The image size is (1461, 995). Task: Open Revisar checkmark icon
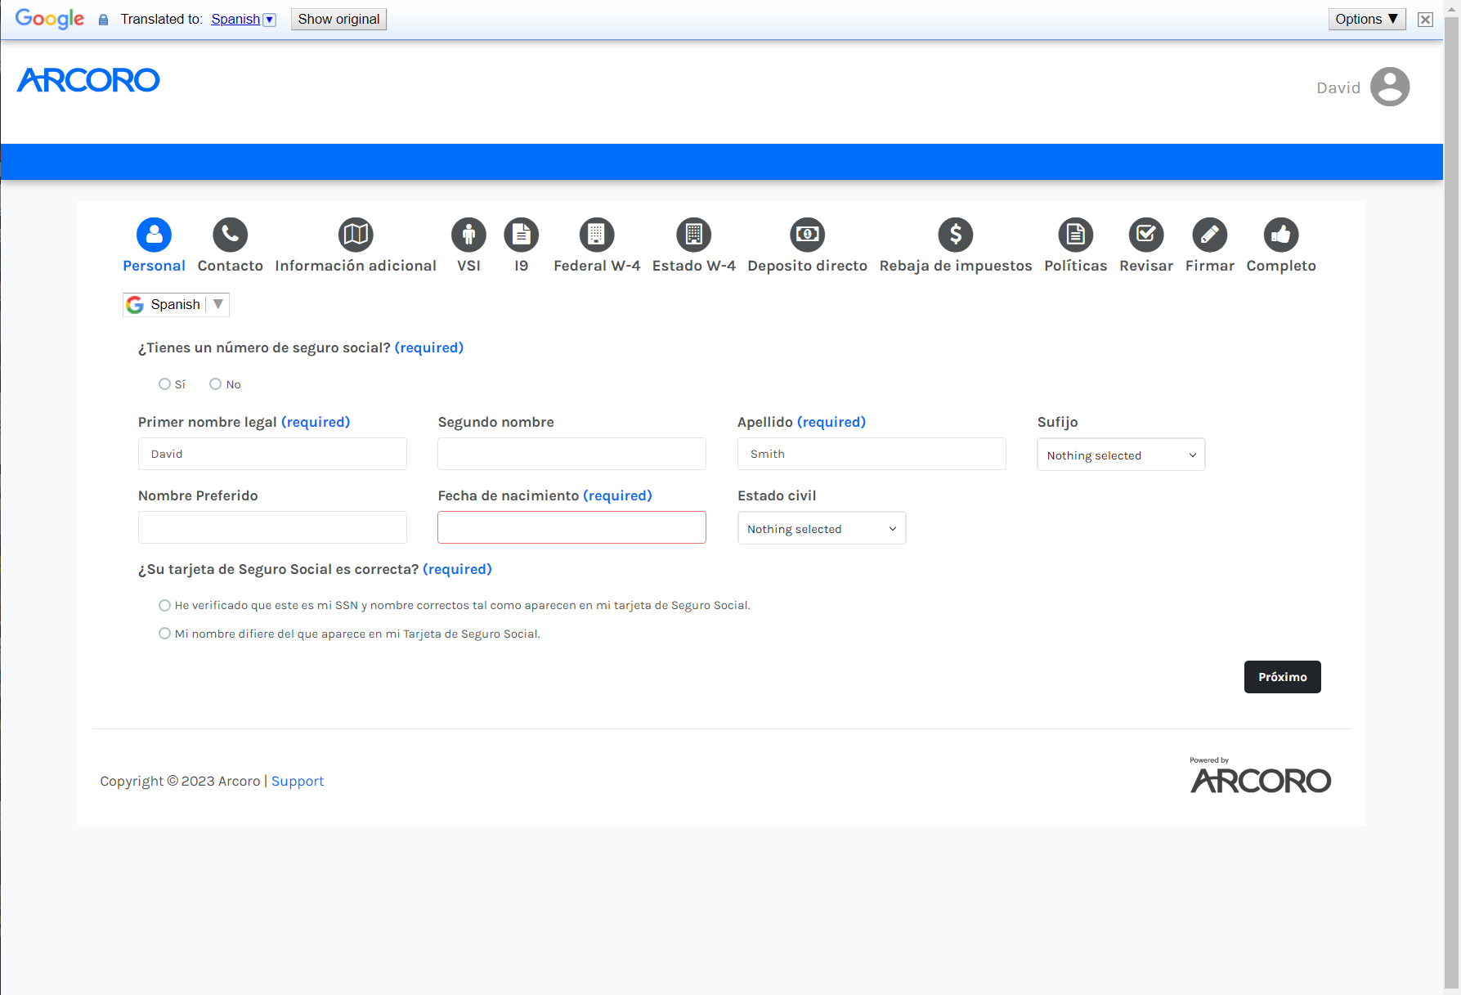1146,235
